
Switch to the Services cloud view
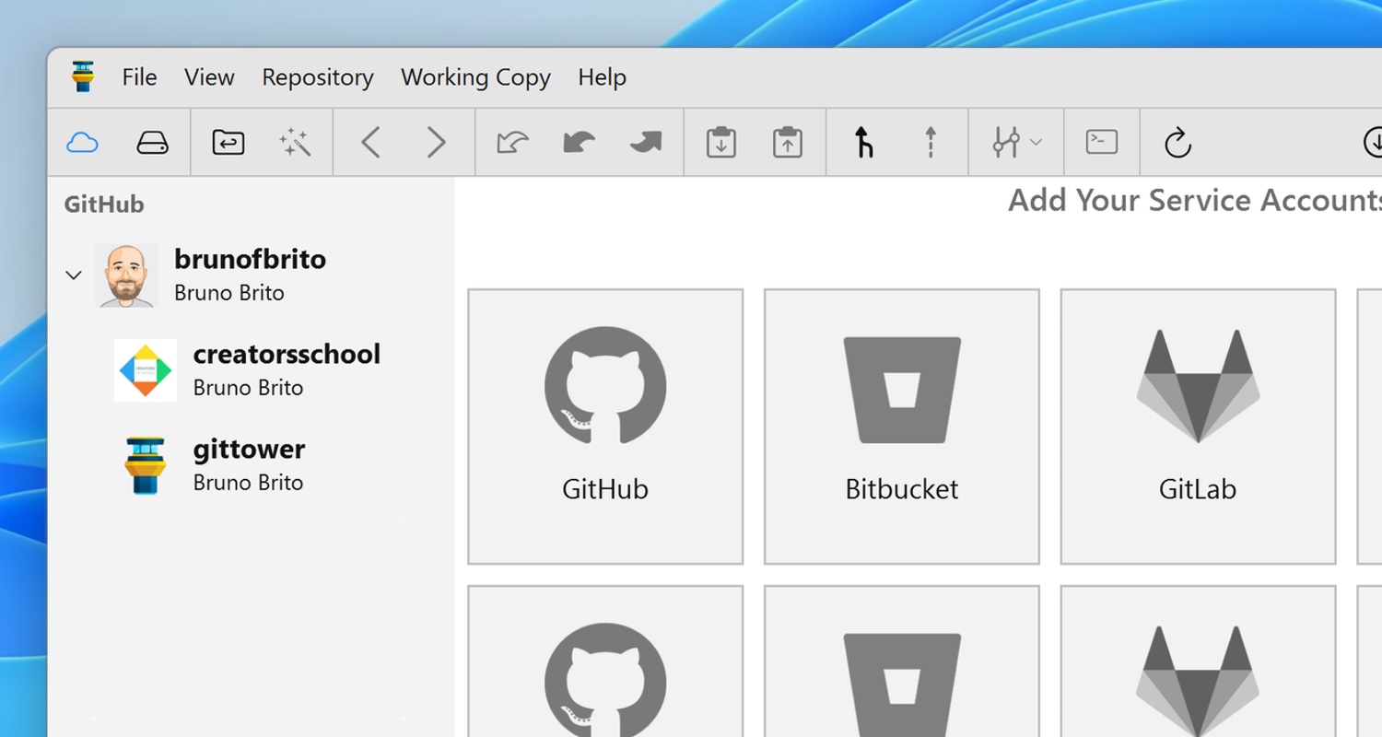tap(83, 143)
